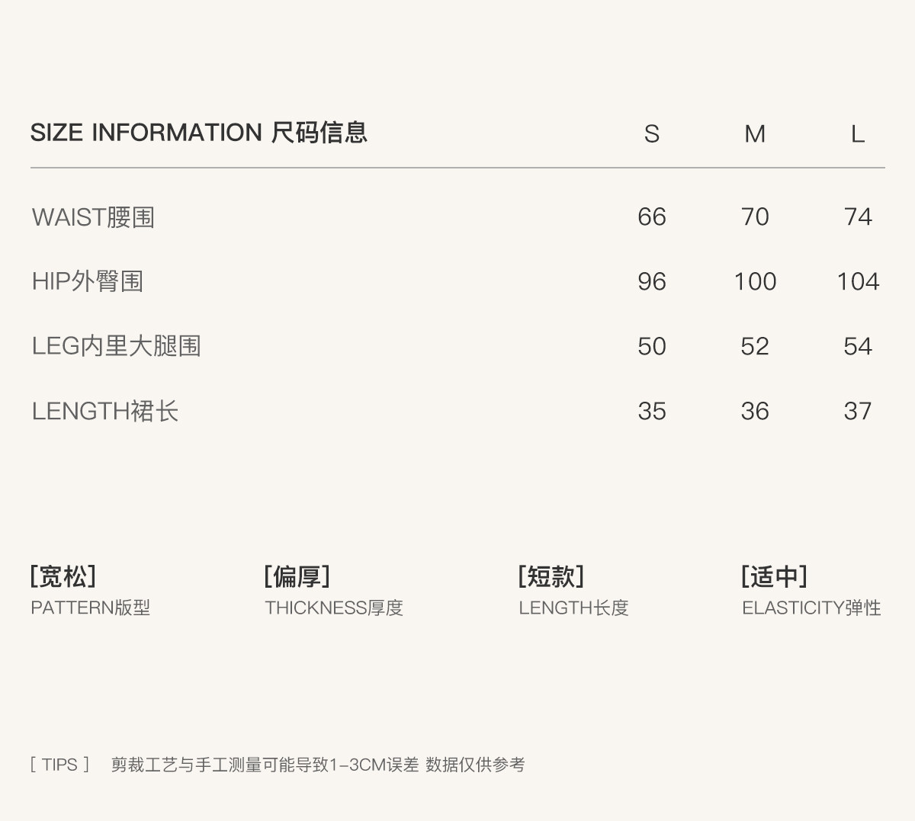The width and height of the screenshot is (915, 821).
Task: Click the LEG内里大腿围 row label
Action: click(x=116, y=347)
